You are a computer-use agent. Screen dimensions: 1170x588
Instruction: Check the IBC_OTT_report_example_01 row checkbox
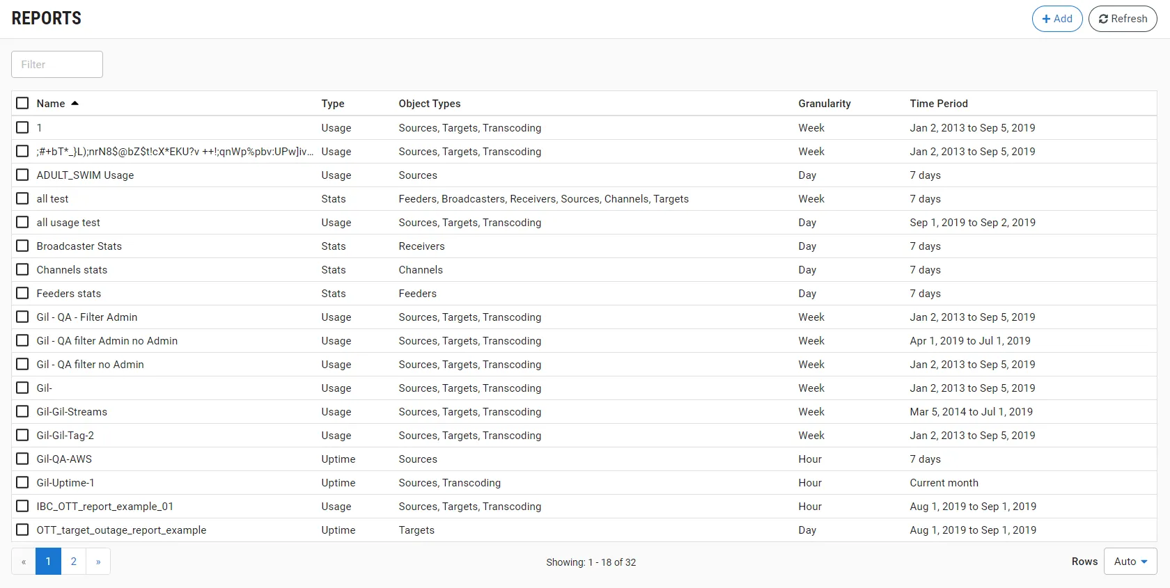pos(22,506)
